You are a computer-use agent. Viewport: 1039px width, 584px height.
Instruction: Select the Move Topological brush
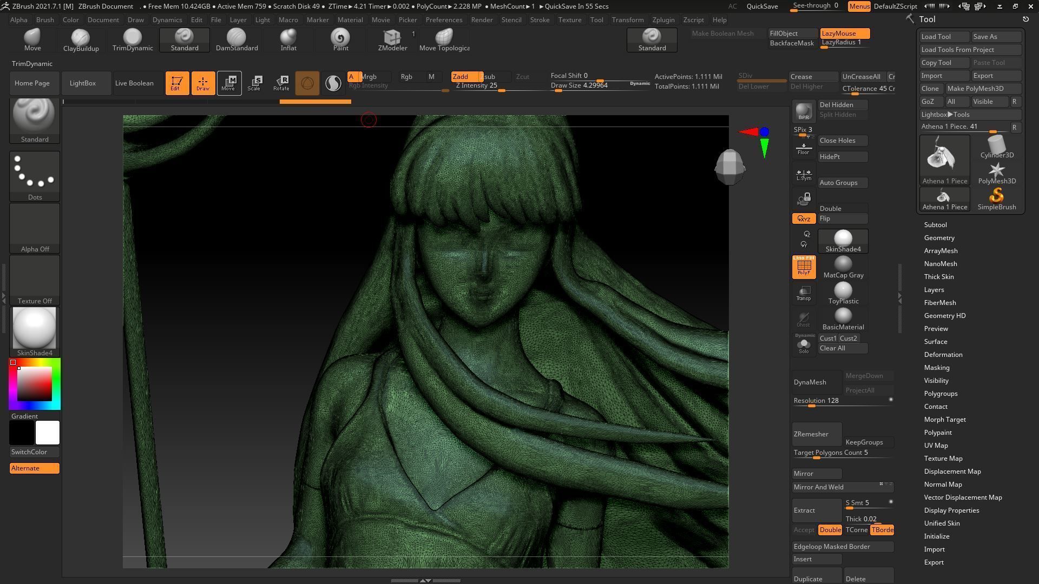tap(444, 39)
